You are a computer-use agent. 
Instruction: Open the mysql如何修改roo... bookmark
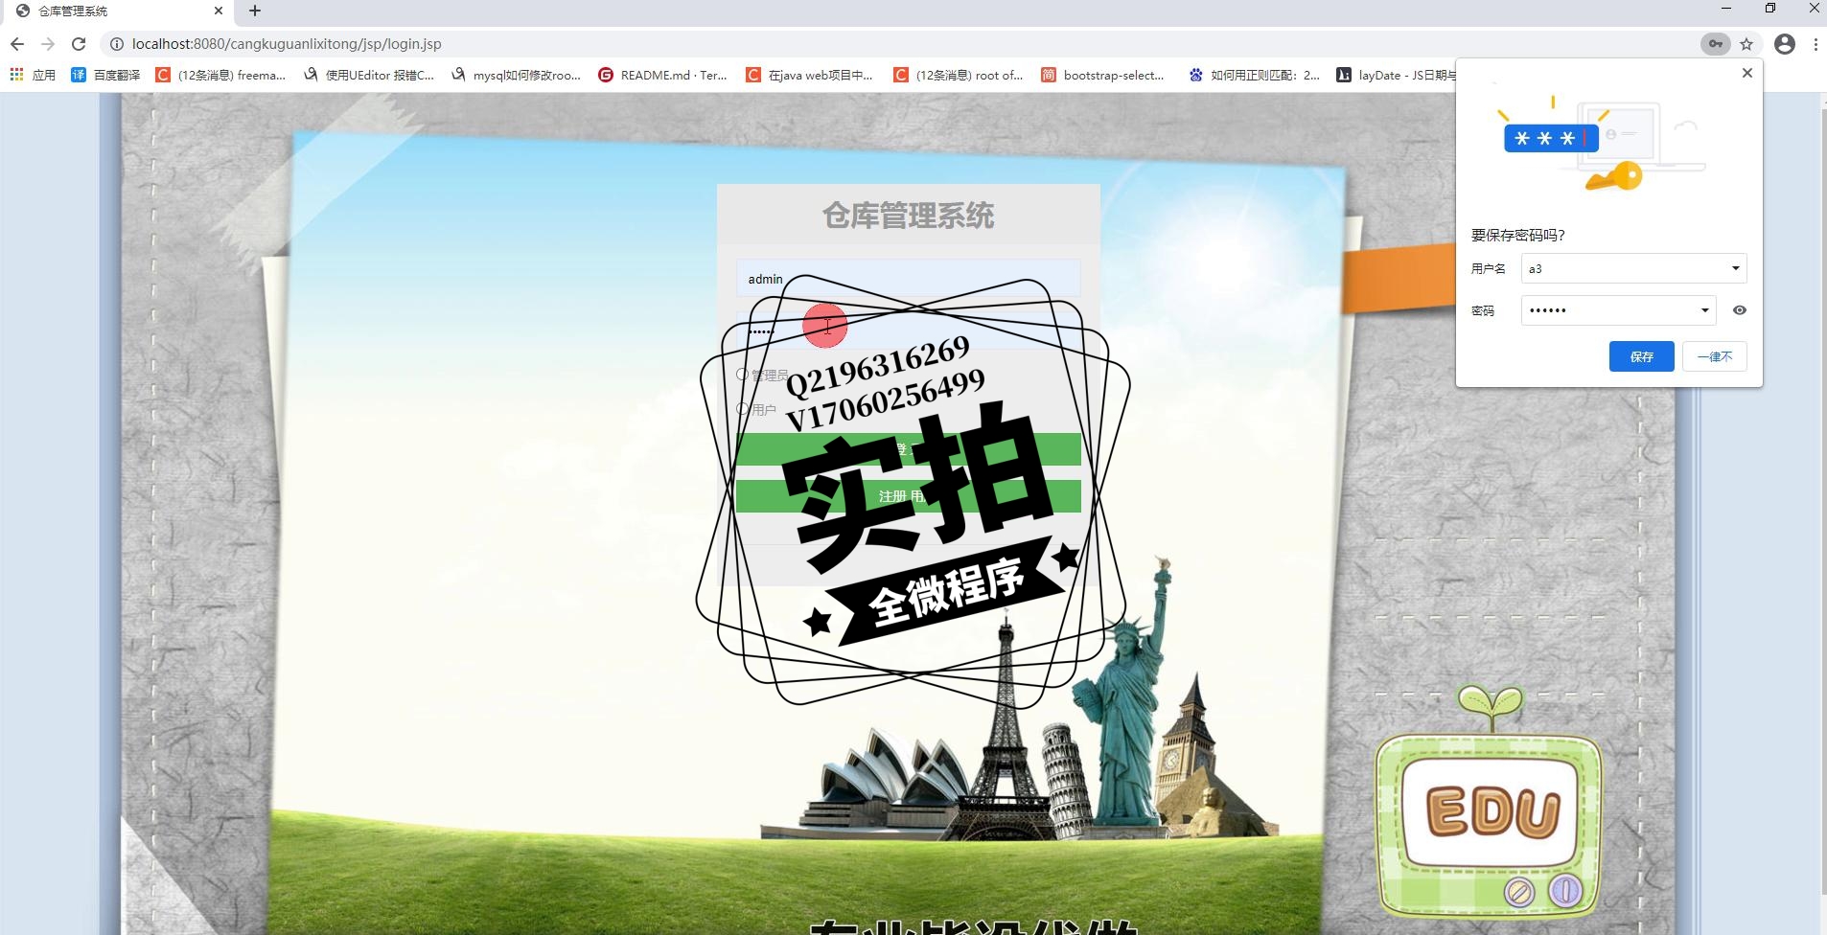[x=516, y=75]
